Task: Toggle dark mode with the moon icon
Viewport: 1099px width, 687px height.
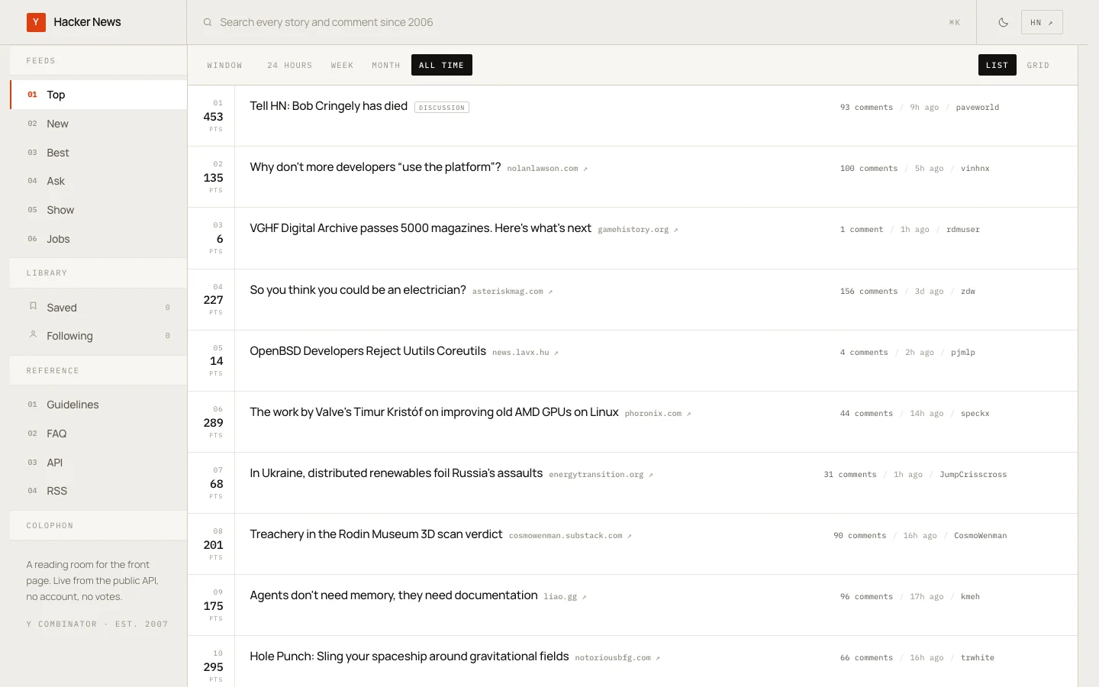Action: 1004,22
